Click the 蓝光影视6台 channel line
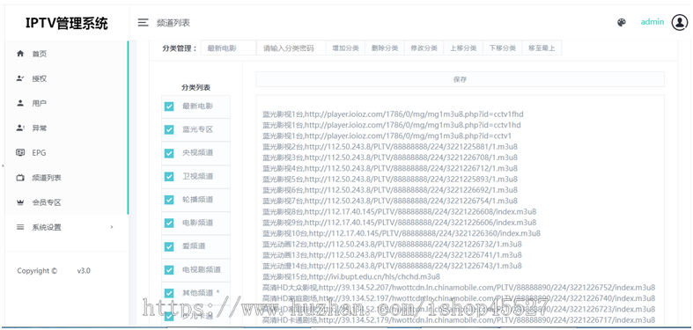The height and width of the screenshot is (330, 693). click(390, 190)
